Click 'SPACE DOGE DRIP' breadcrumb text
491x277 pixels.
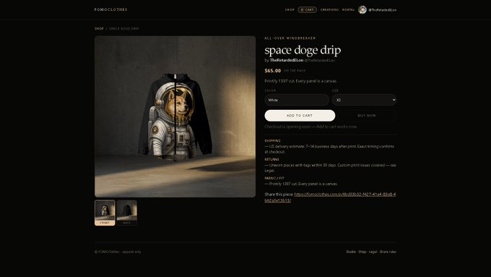click(124, 28)
